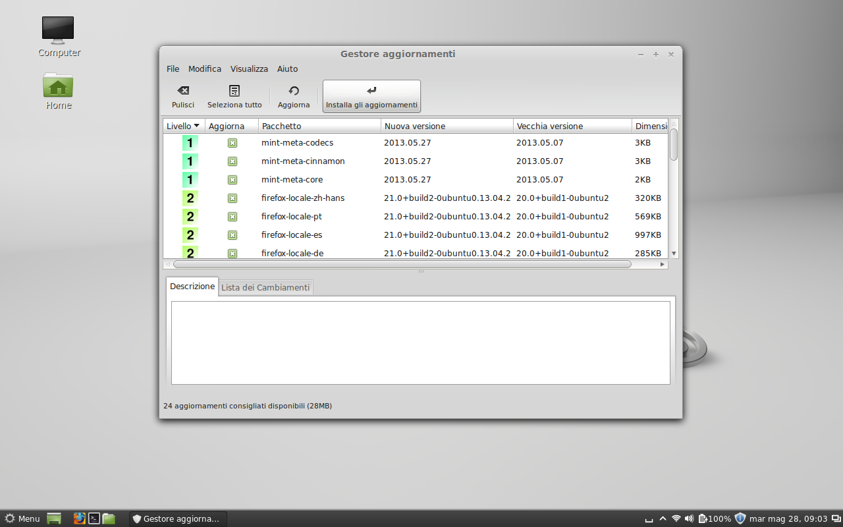Viewport: 843px width, 527px height.
Task: Click level 1 icon of mint-meta-core
Action: 190,180
